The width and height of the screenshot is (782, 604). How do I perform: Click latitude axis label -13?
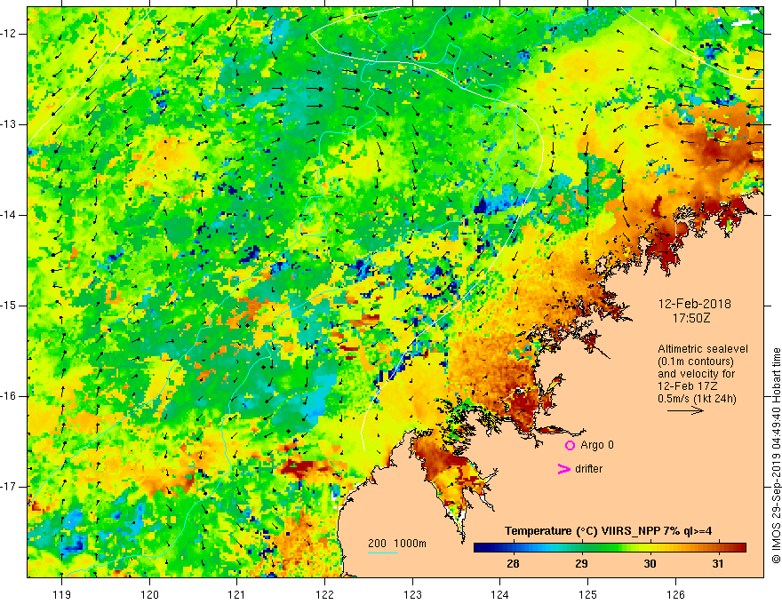point(9,124)
